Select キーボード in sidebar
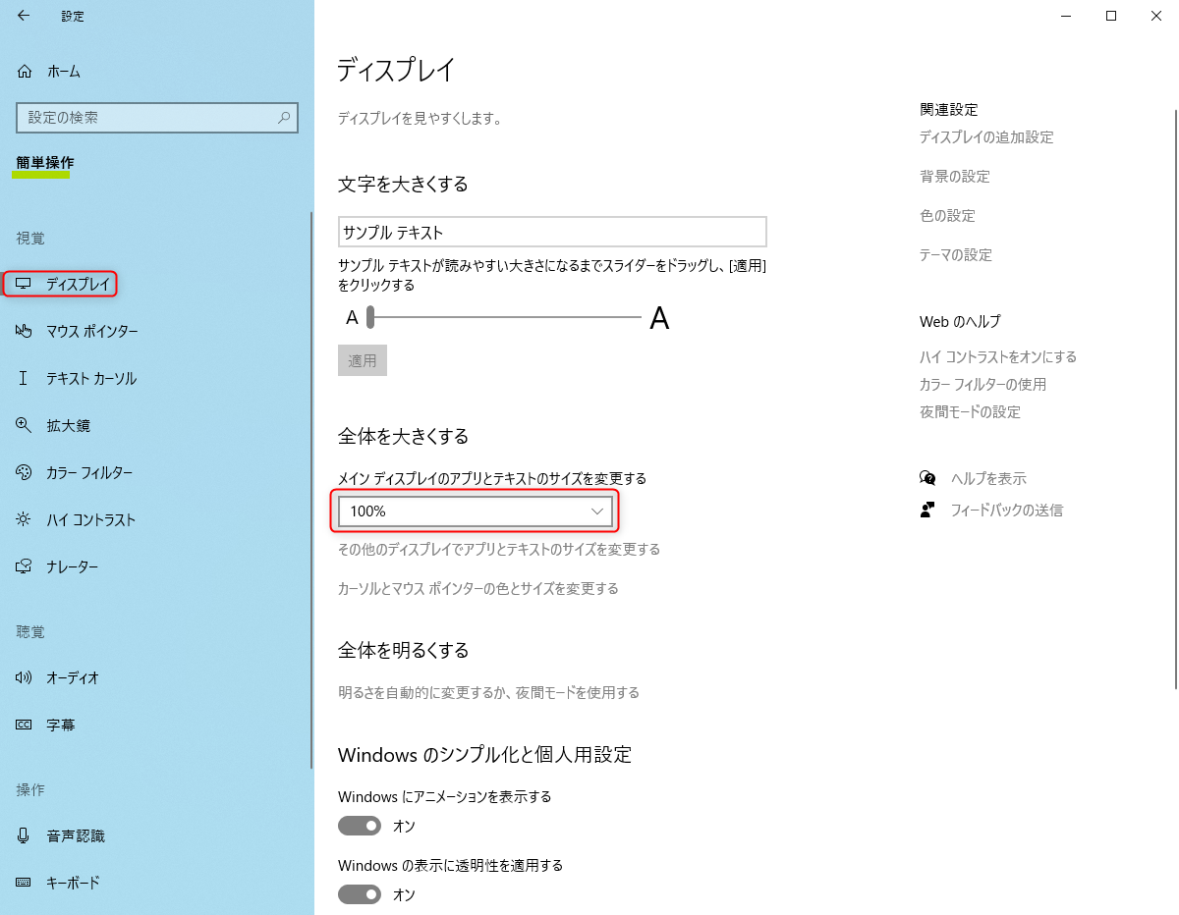Screen dimensions: 1179x915 73,884
